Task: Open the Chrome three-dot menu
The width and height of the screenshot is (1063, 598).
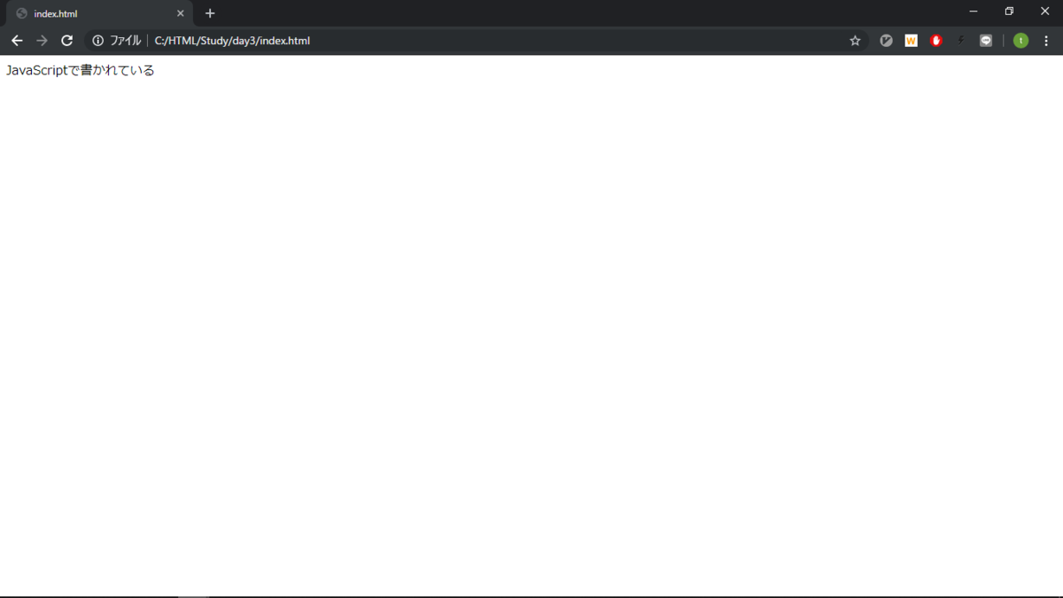Action: point(1046,41)
